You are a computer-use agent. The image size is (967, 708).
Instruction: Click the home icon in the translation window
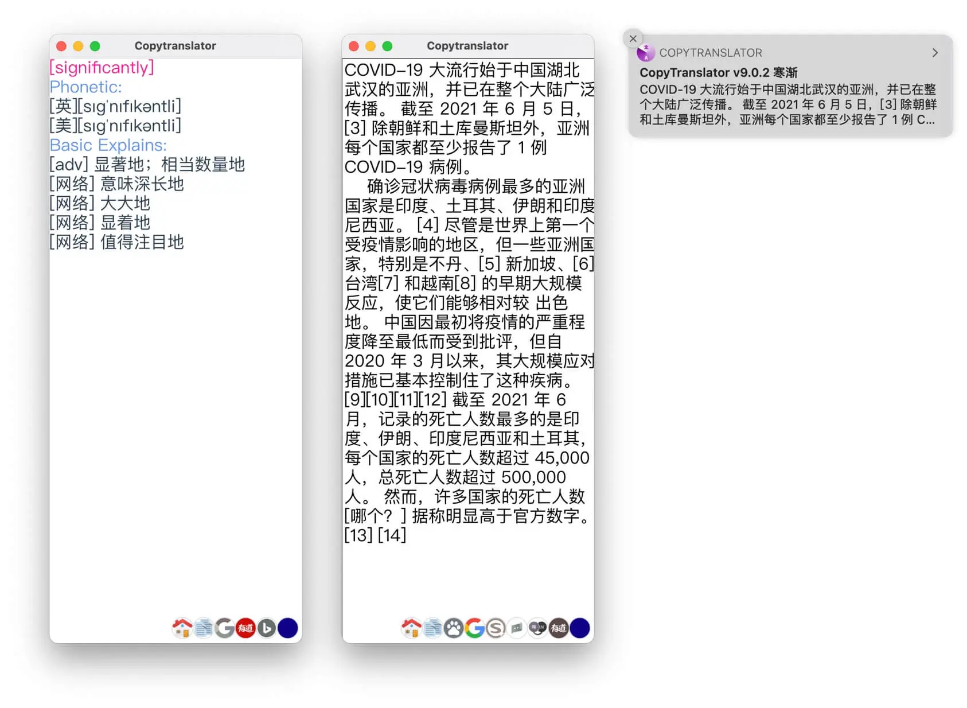tap(411, 628)
